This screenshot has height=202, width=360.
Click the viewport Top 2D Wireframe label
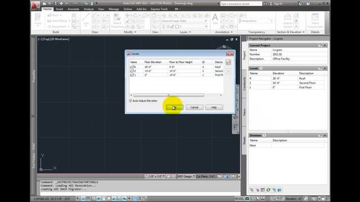(53, 39)
